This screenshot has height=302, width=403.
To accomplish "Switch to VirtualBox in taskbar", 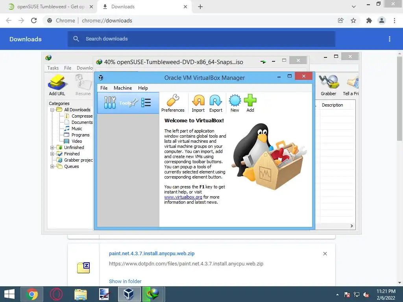I will (x=129, y=294).
